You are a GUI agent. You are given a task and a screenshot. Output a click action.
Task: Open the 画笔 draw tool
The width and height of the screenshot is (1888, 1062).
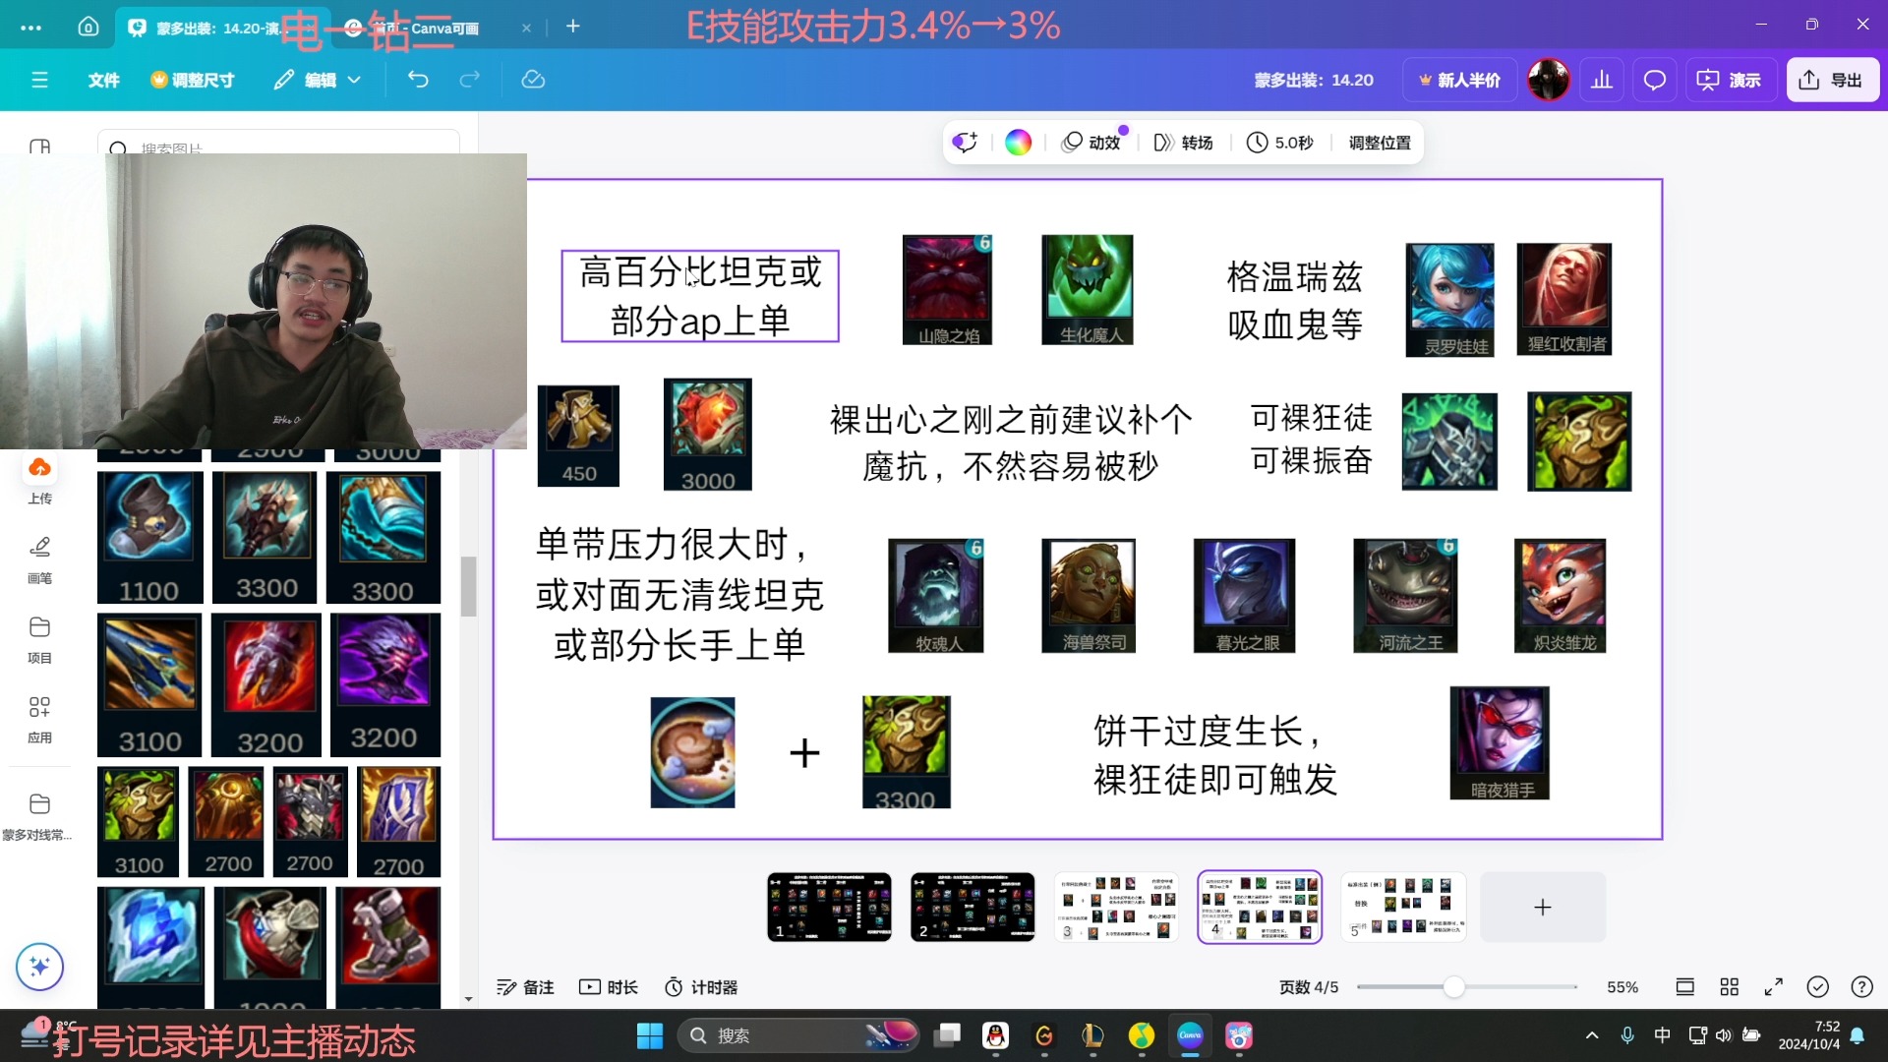tap(39, 560)
